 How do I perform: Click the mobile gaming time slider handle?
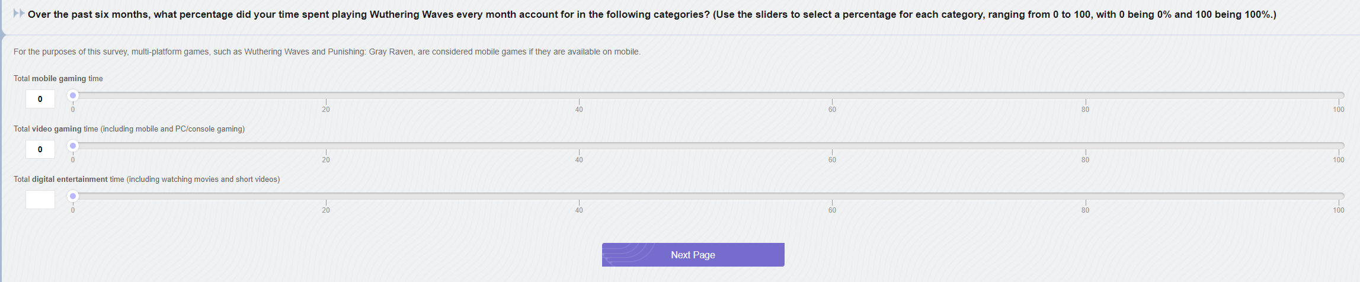point(73,95)
